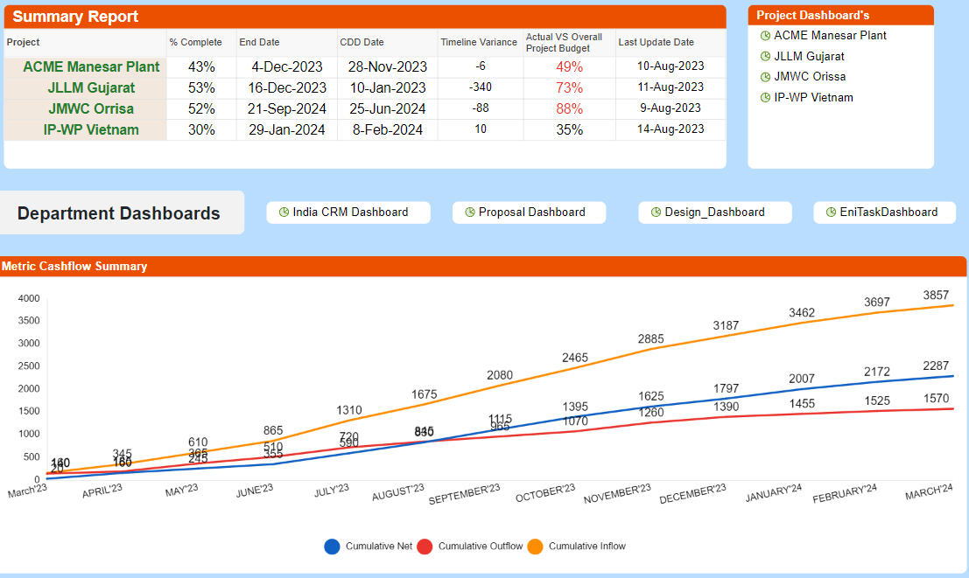Open the Proposal Dashboard button
Image resolution: width=969 pixels, height=578 pixels.
(529, 212)
